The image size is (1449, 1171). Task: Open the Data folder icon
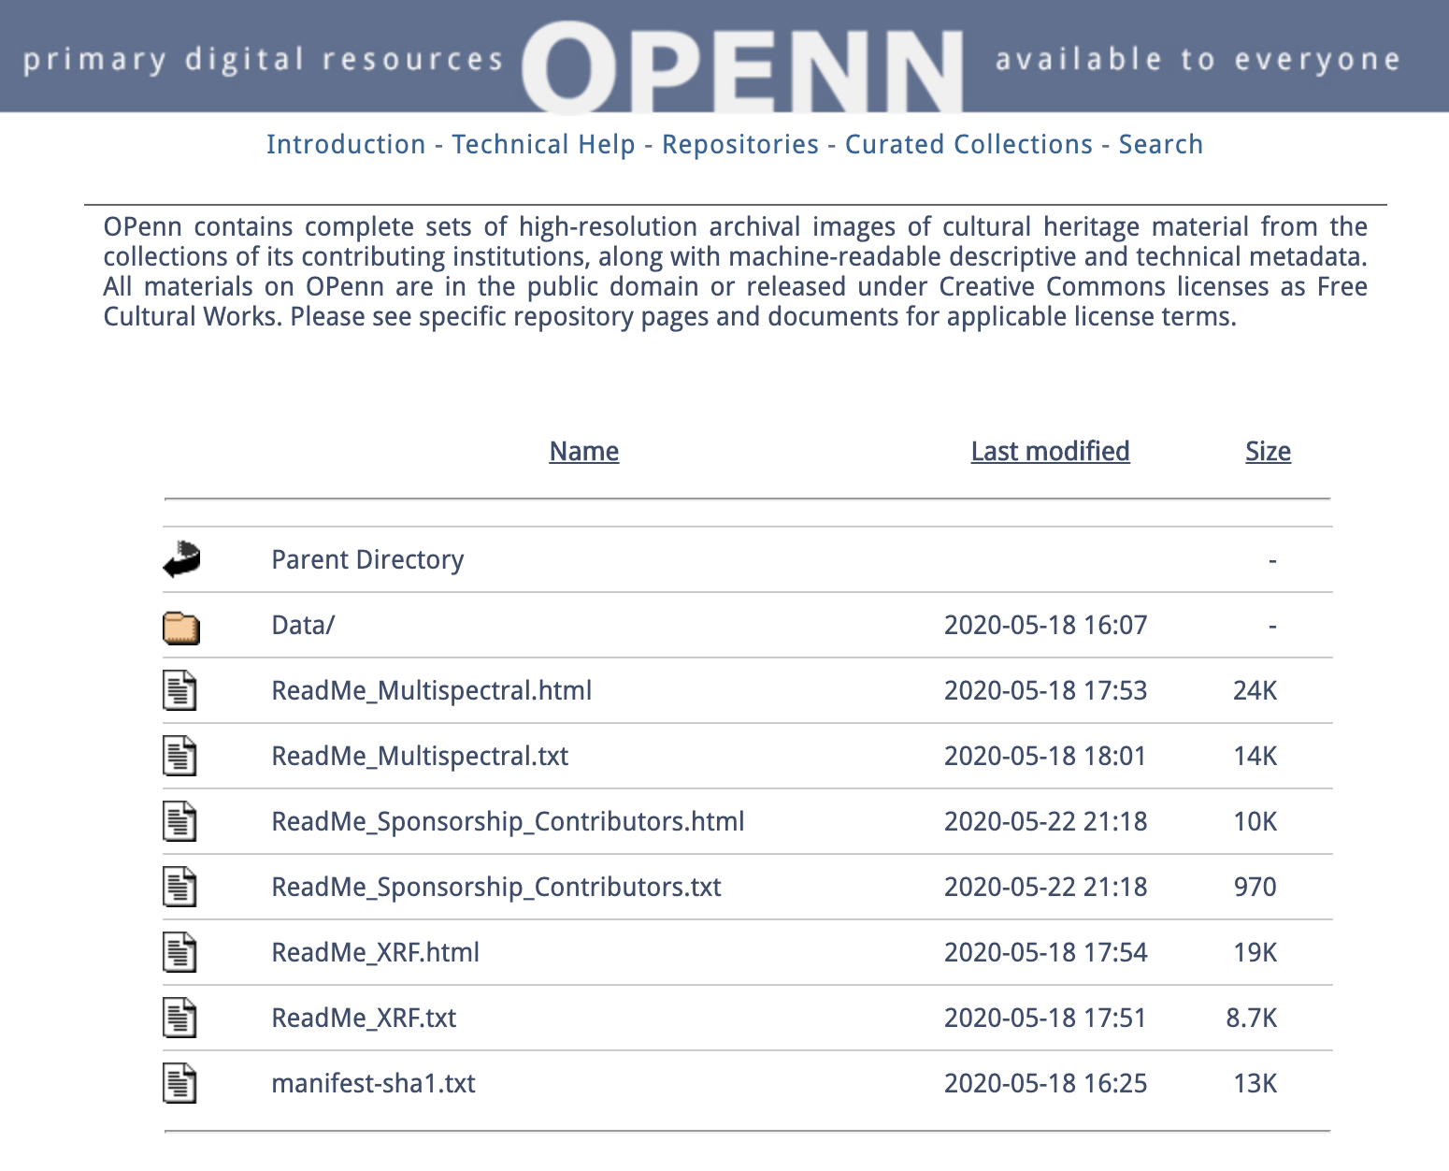click(x=181, y=626)
